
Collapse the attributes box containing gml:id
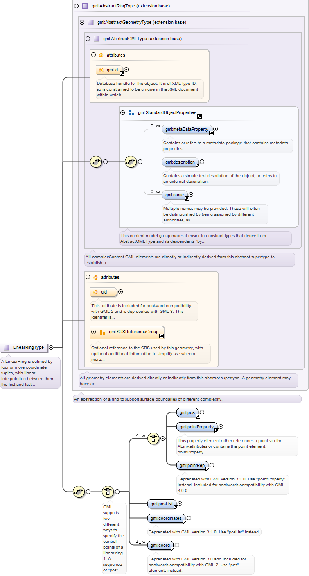point(93,55)
